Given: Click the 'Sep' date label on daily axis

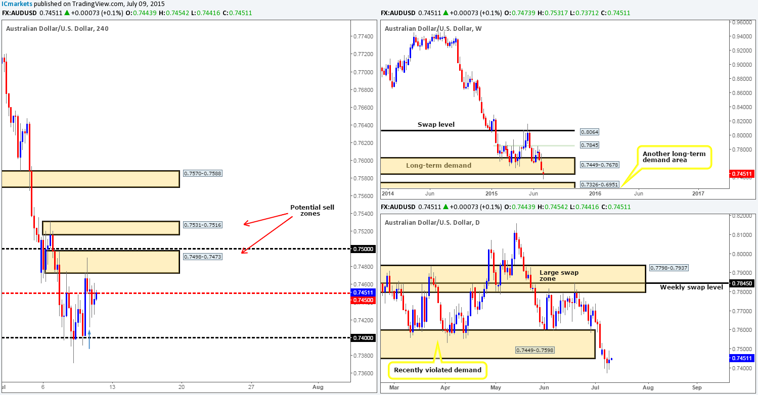Looking at the screenshot, I should 697,387.
